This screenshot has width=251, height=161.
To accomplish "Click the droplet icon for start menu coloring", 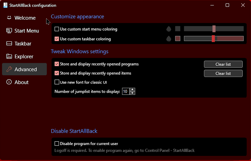I will pyautogui.click(x=169, y=29).
